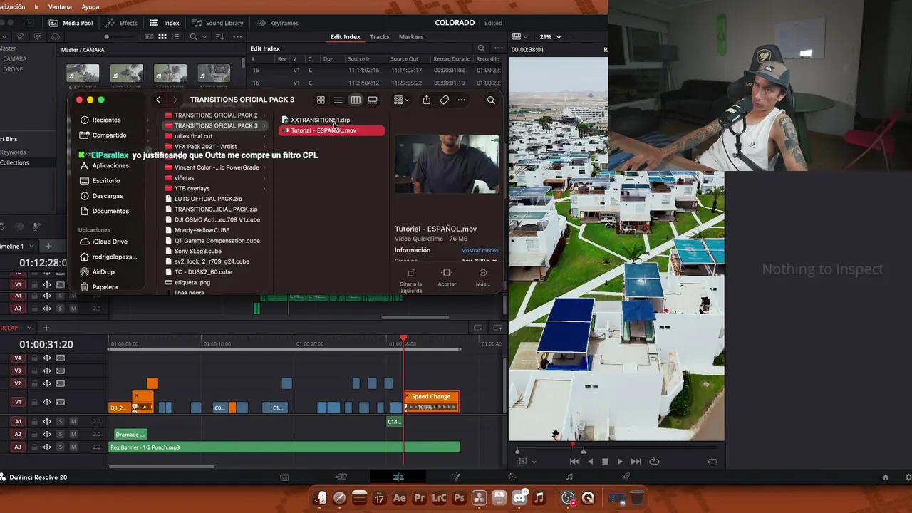Screen dimensions: 912x513
Task: Open the Deliver page
Action: (x=626, y=477)
